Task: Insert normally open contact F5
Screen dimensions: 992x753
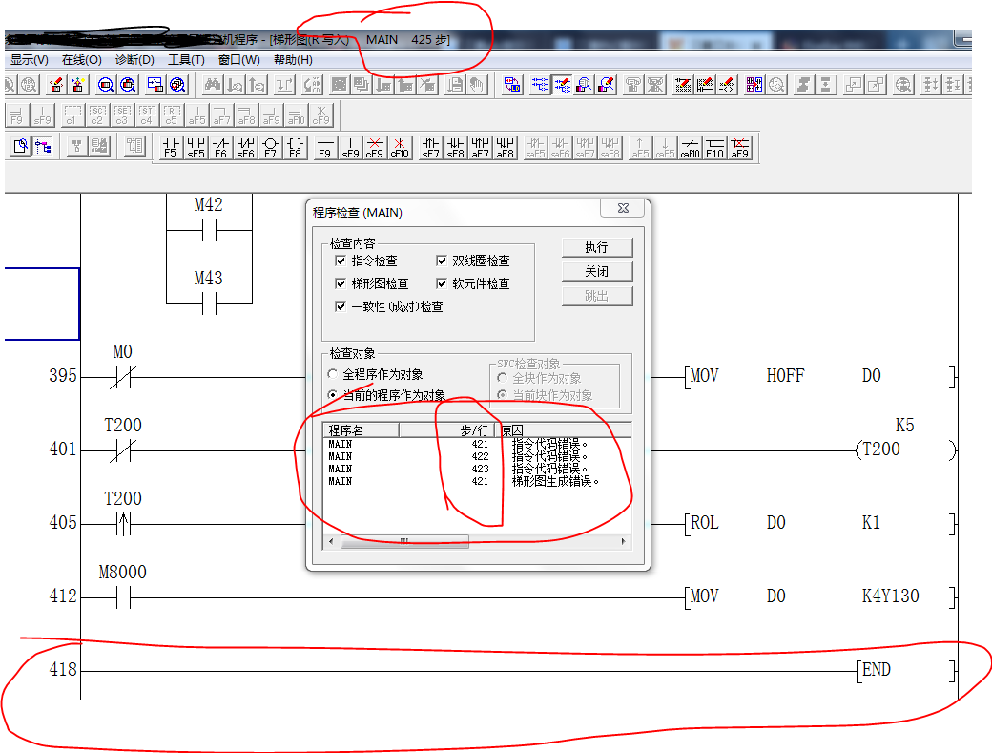Action: click(171, 146)
